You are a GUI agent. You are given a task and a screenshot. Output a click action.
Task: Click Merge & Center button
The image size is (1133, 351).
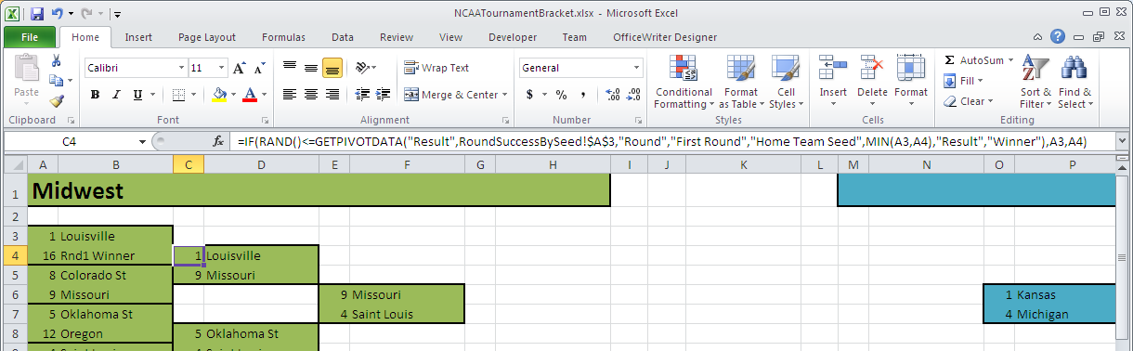[451, 94]
